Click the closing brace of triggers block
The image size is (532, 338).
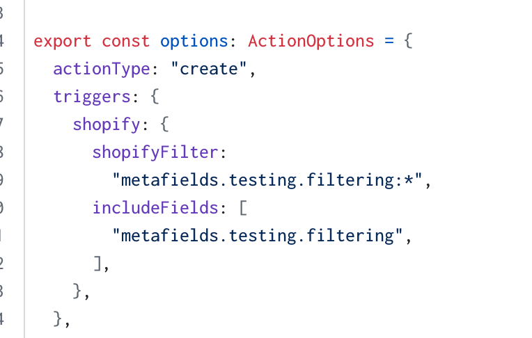[58, 319]
